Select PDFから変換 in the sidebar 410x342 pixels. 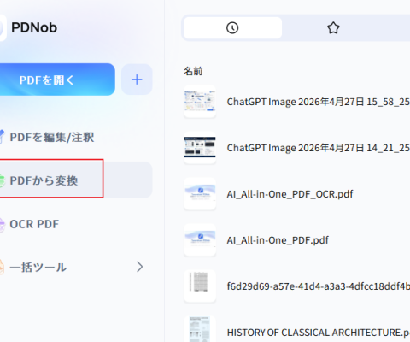pyautogui.click(x=75, y=180)
